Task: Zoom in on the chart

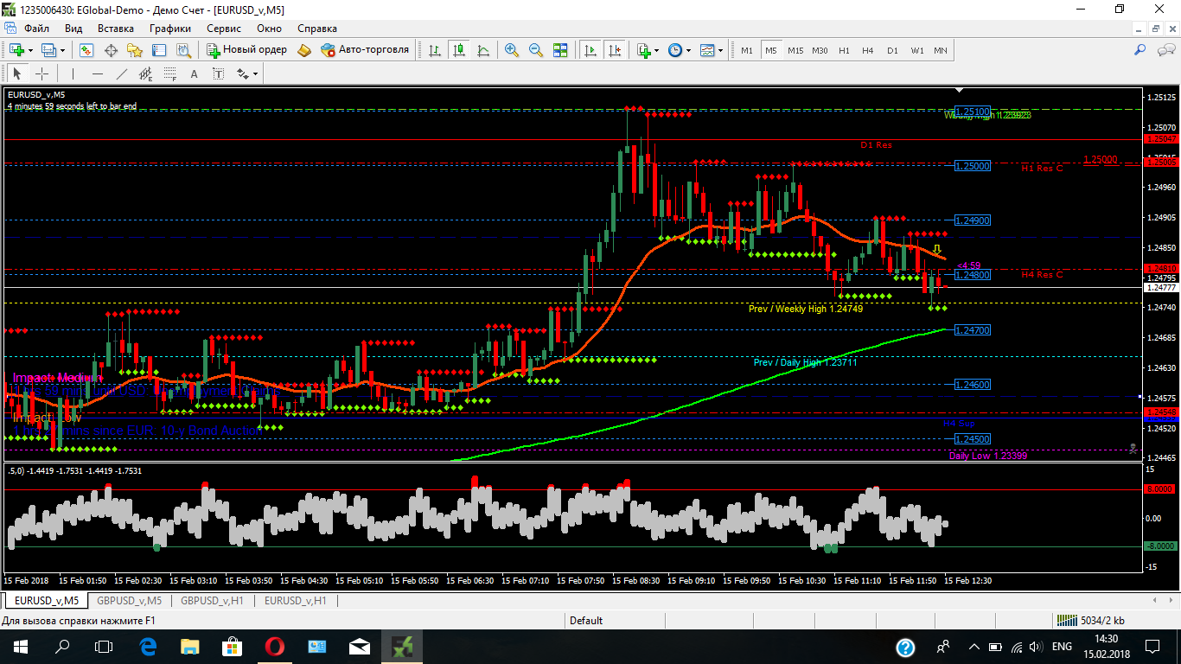Action: coord(512,50)
